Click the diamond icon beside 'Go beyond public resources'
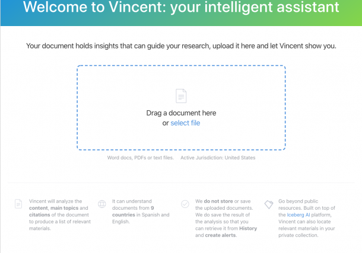 tap(268, 204)
